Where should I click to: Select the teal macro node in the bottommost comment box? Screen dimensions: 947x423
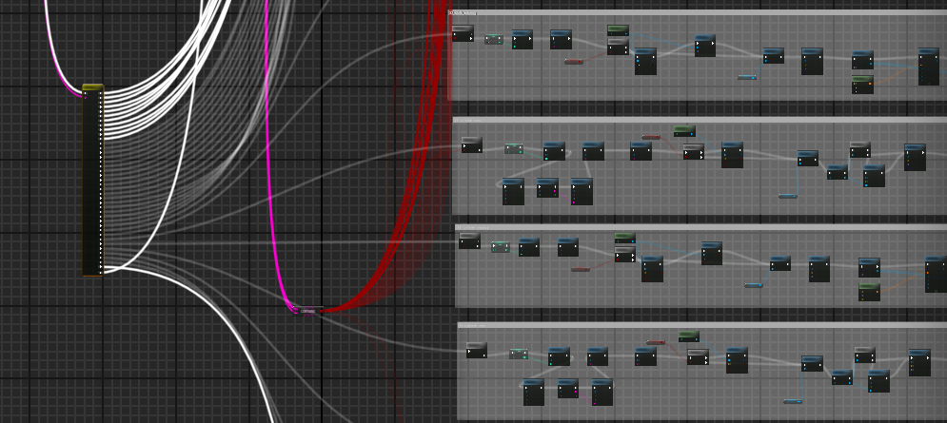pyautogui.click(x=519, y=355)
